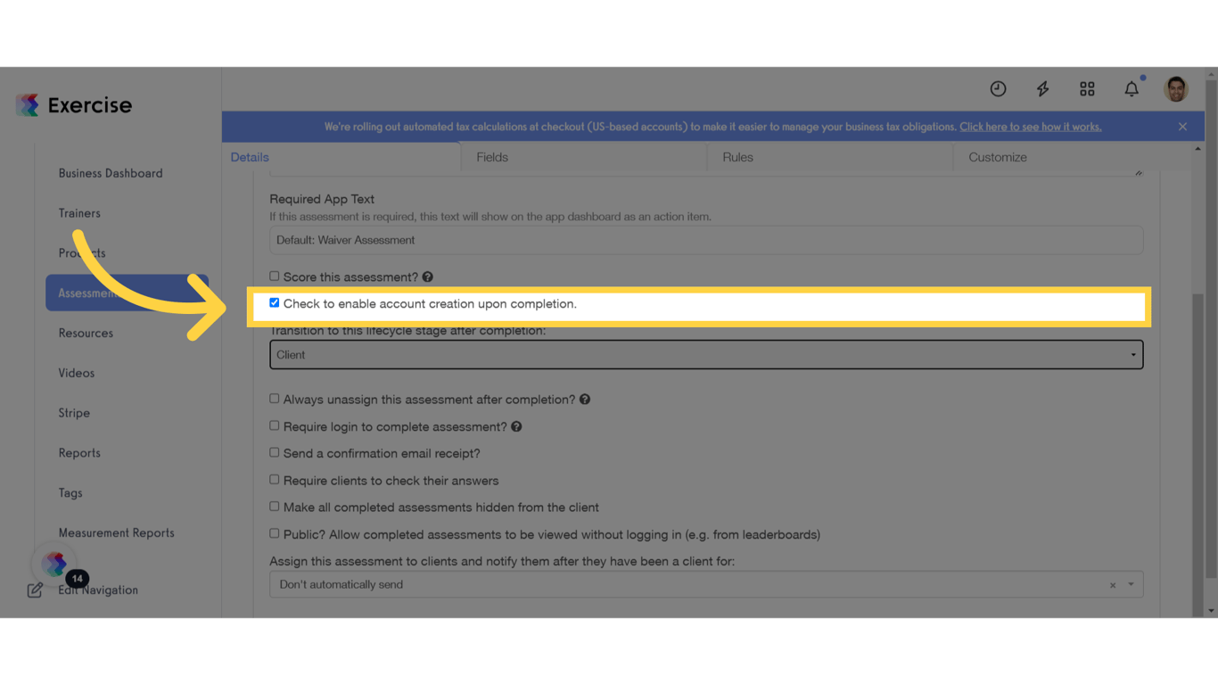Open the Rules tab
Viewport: 1218px width, 685px height.
coord(737,157)
